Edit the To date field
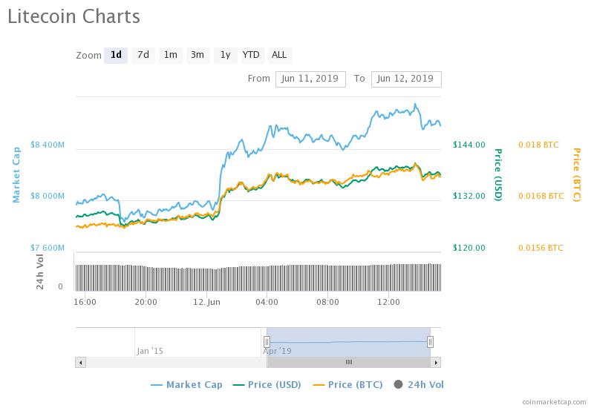The height and width of the screenshot is (408, 594). [406, 79]
